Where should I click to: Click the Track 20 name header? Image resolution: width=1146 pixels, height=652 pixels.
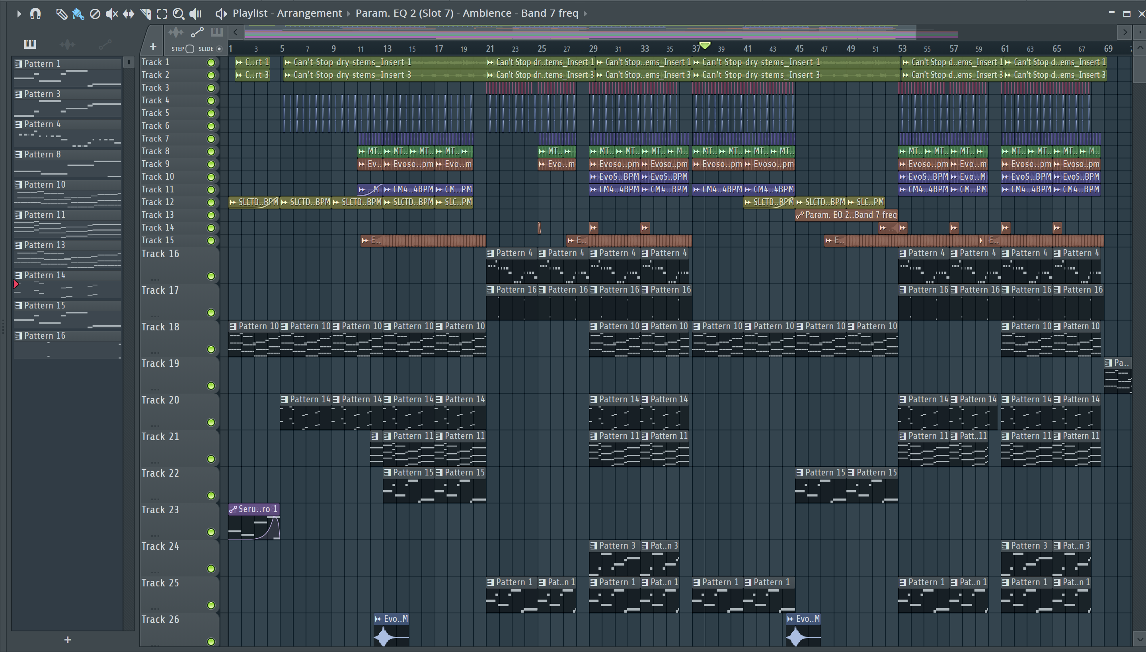coord(160,400)
